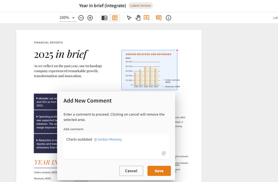This screenshot has height=182, width=278.
Task: Click the @ mention icon in comment box
Action: (x=164, y=153)
